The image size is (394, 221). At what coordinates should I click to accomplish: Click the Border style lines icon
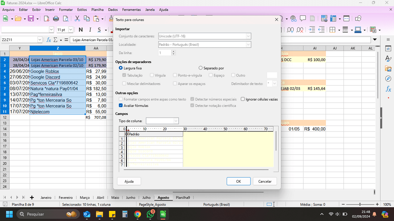pos(346,30)
